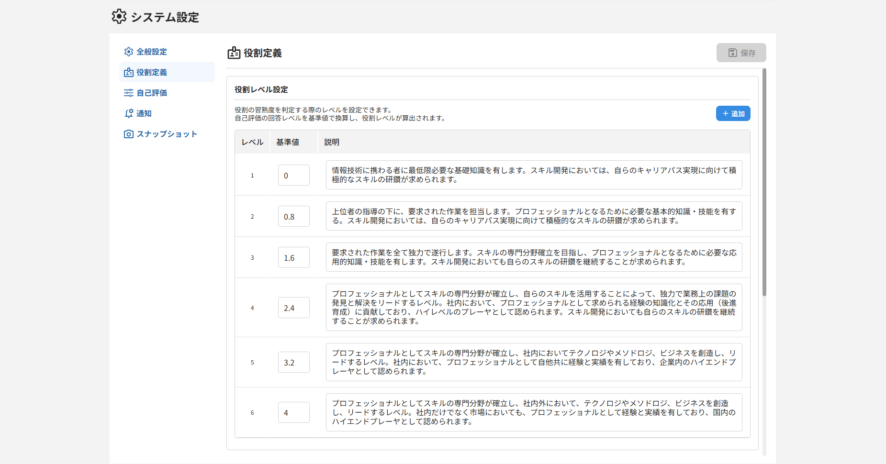Click the bell icon next to 通知
The height and width of the screenshot is (464, 886).
coord(128,113)
